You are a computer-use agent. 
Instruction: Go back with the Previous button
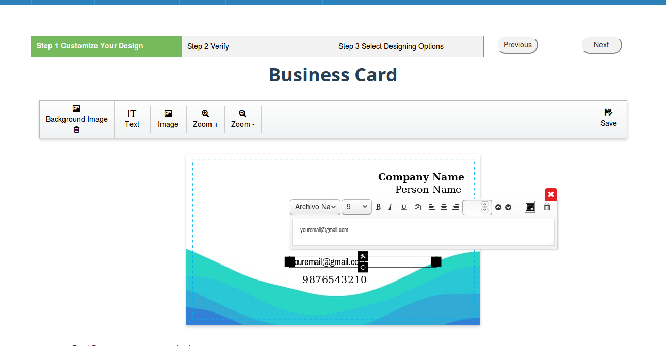(517, 45)
